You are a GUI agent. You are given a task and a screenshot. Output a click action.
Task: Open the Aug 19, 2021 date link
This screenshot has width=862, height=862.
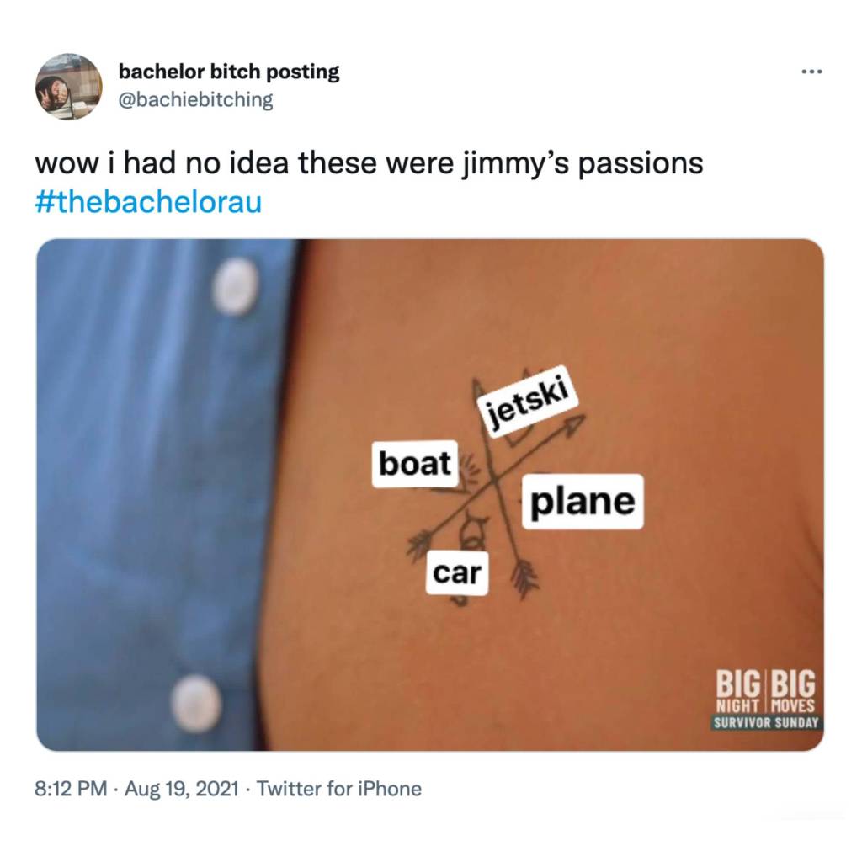click(182, 788)
